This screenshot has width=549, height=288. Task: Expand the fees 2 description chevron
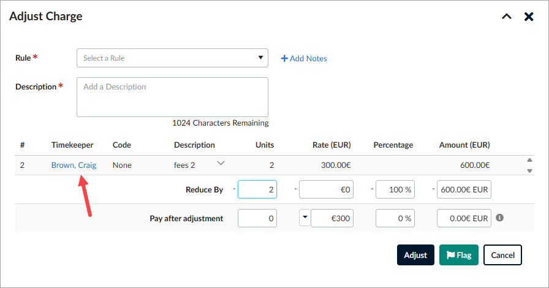pos(221,163)
